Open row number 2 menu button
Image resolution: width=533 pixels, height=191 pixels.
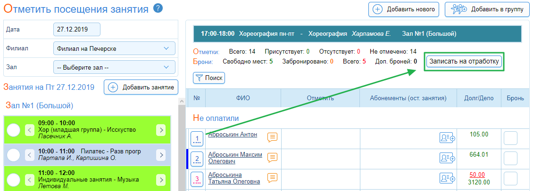pyautogui.click(x=197, y=159)
